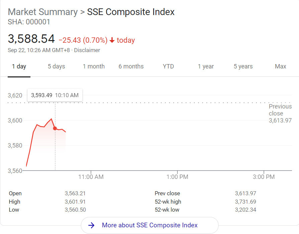
Task: Switch to the 1 day tab
Action: 19,66
